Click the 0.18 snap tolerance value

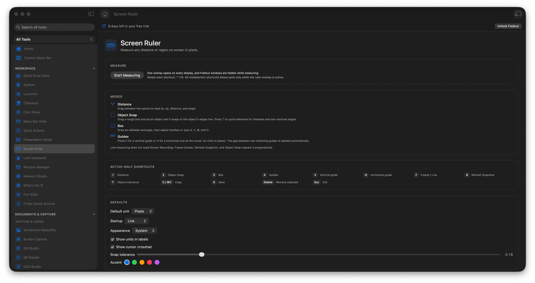pos(509,255)
